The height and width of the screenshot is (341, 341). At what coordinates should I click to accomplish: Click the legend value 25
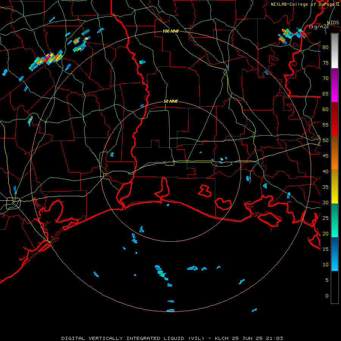pos(325,218)
